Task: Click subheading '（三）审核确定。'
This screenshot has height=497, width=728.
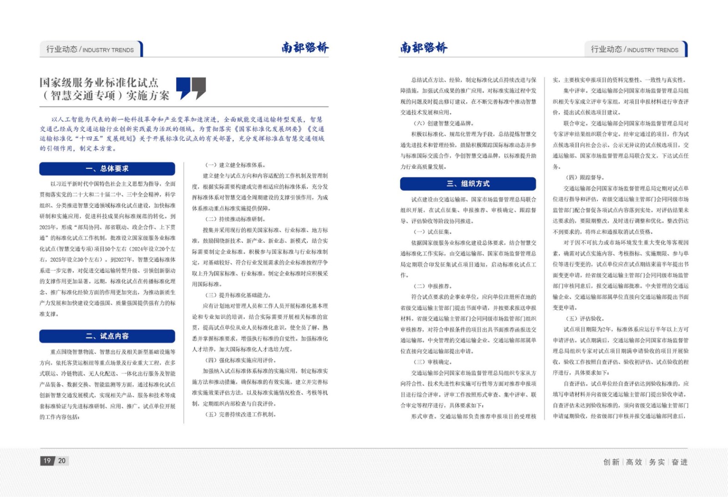Action: tap(433, 362)
